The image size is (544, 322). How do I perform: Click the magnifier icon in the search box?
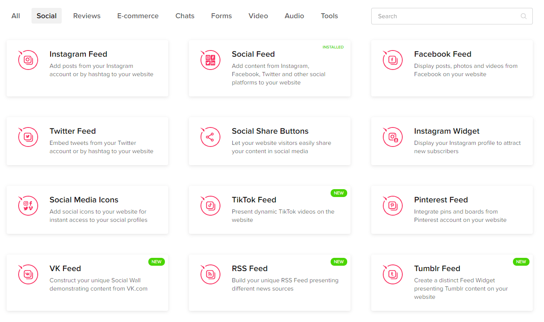524,16
